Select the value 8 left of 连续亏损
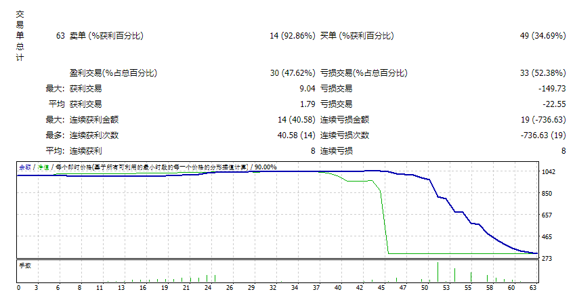The height and width of the screenshot is (296, 575). point(313,151)
